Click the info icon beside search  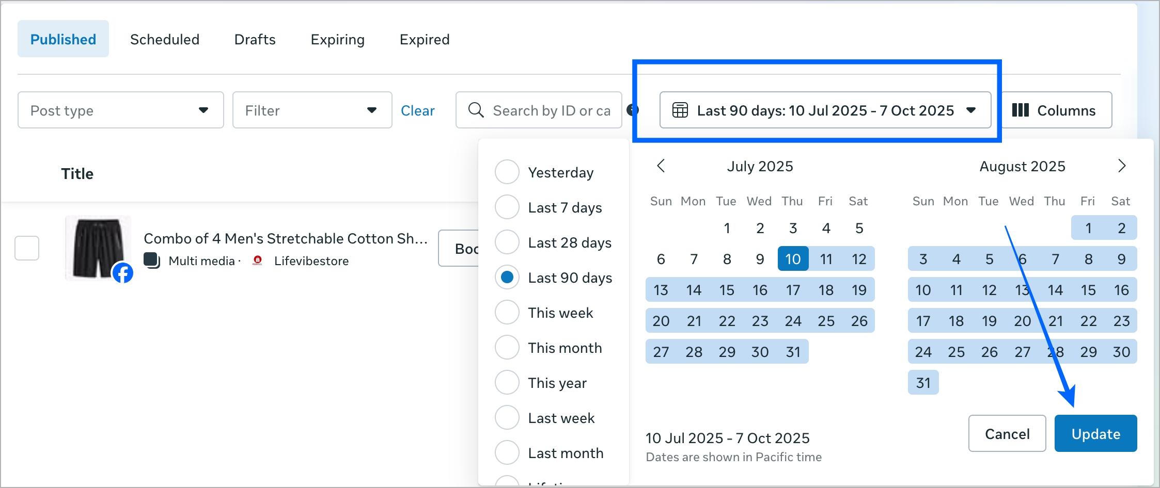(x=633, y=110)
